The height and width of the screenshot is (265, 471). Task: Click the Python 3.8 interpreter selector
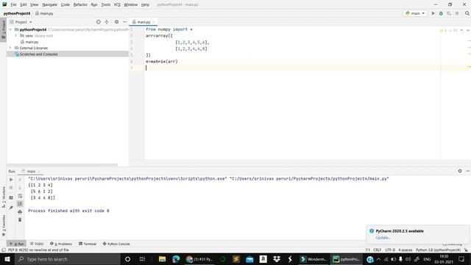point(438,250)
